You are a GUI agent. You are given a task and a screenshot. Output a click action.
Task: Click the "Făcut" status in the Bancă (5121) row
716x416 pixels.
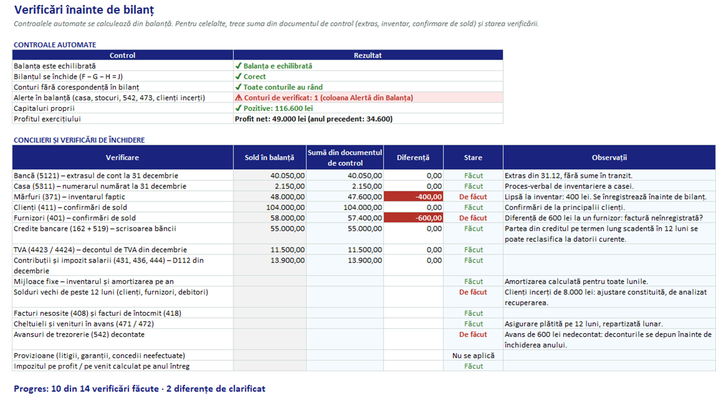pyautogui.click(x=473, y=175)
